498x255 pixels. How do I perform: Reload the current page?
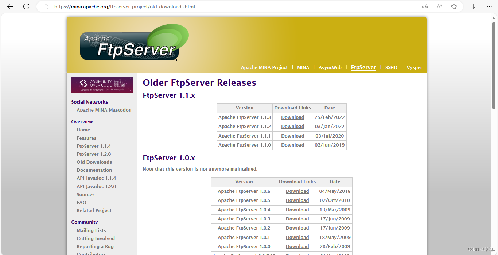[x=26, y=7]
